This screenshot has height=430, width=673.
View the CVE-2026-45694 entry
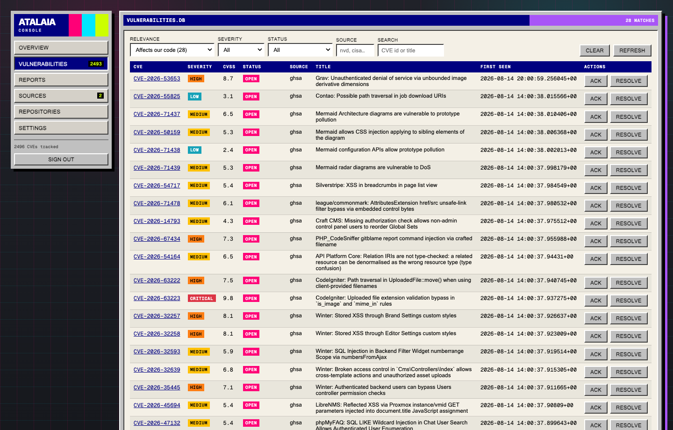tap(157, 405)
